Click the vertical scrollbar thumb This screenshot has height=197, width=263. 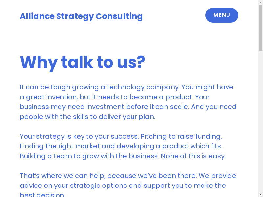click(x=260, y=28)
